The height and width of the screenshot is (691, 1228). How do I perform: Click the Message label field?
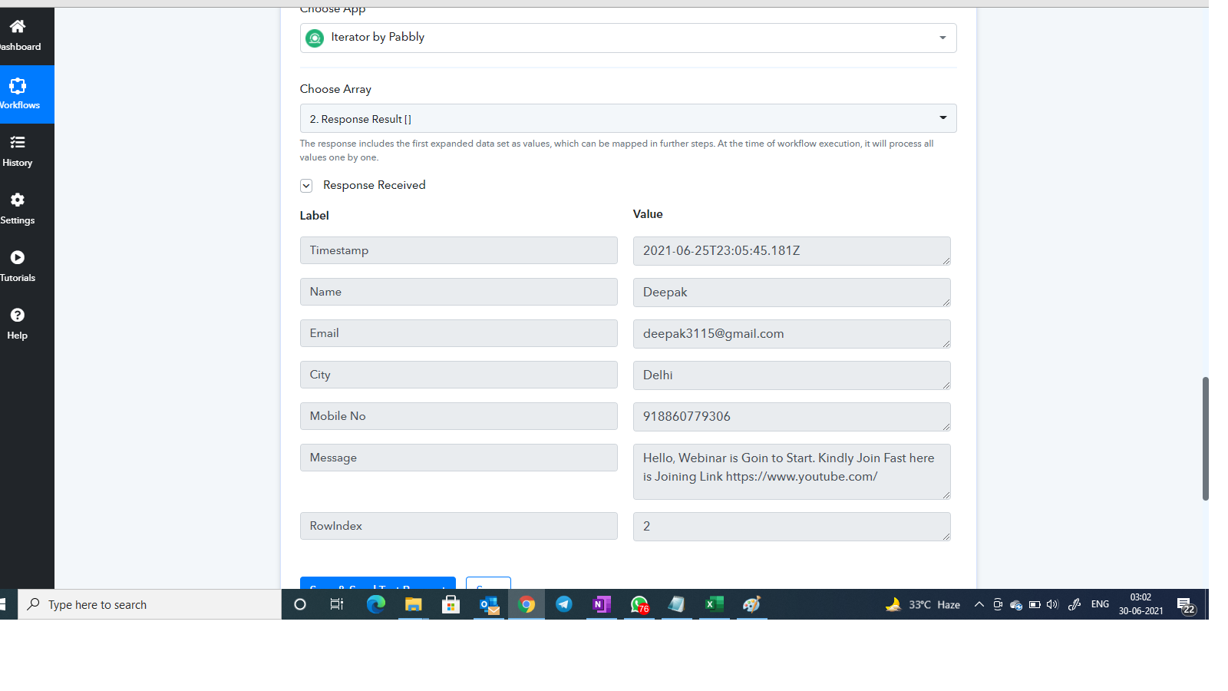(458, 458)
